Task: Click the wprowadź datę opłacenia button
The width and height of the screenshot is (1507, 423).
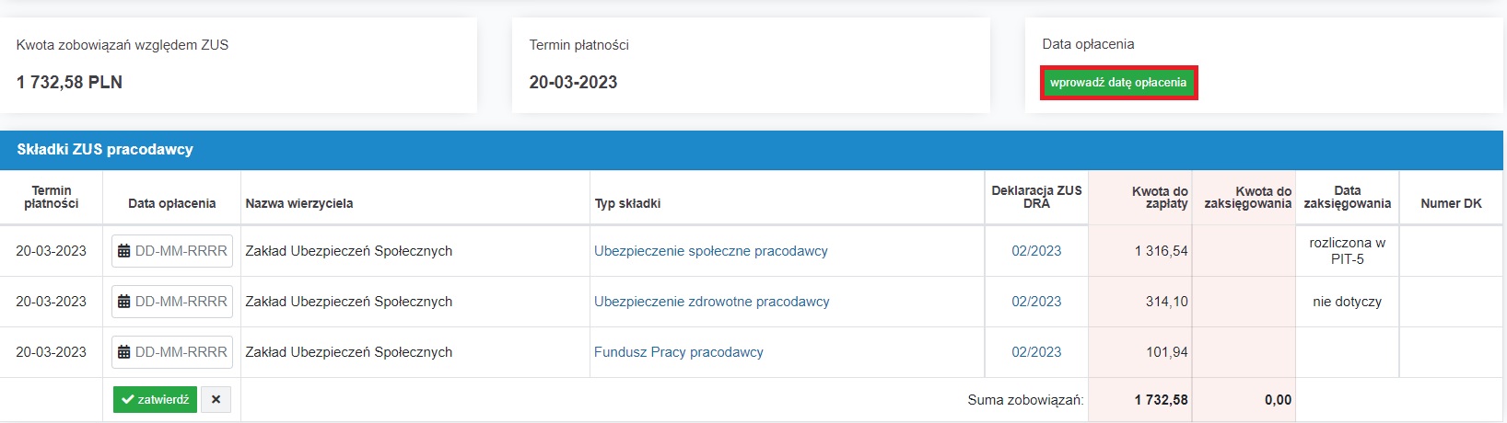Action: pyautogui.click(x=1118, y=83)
